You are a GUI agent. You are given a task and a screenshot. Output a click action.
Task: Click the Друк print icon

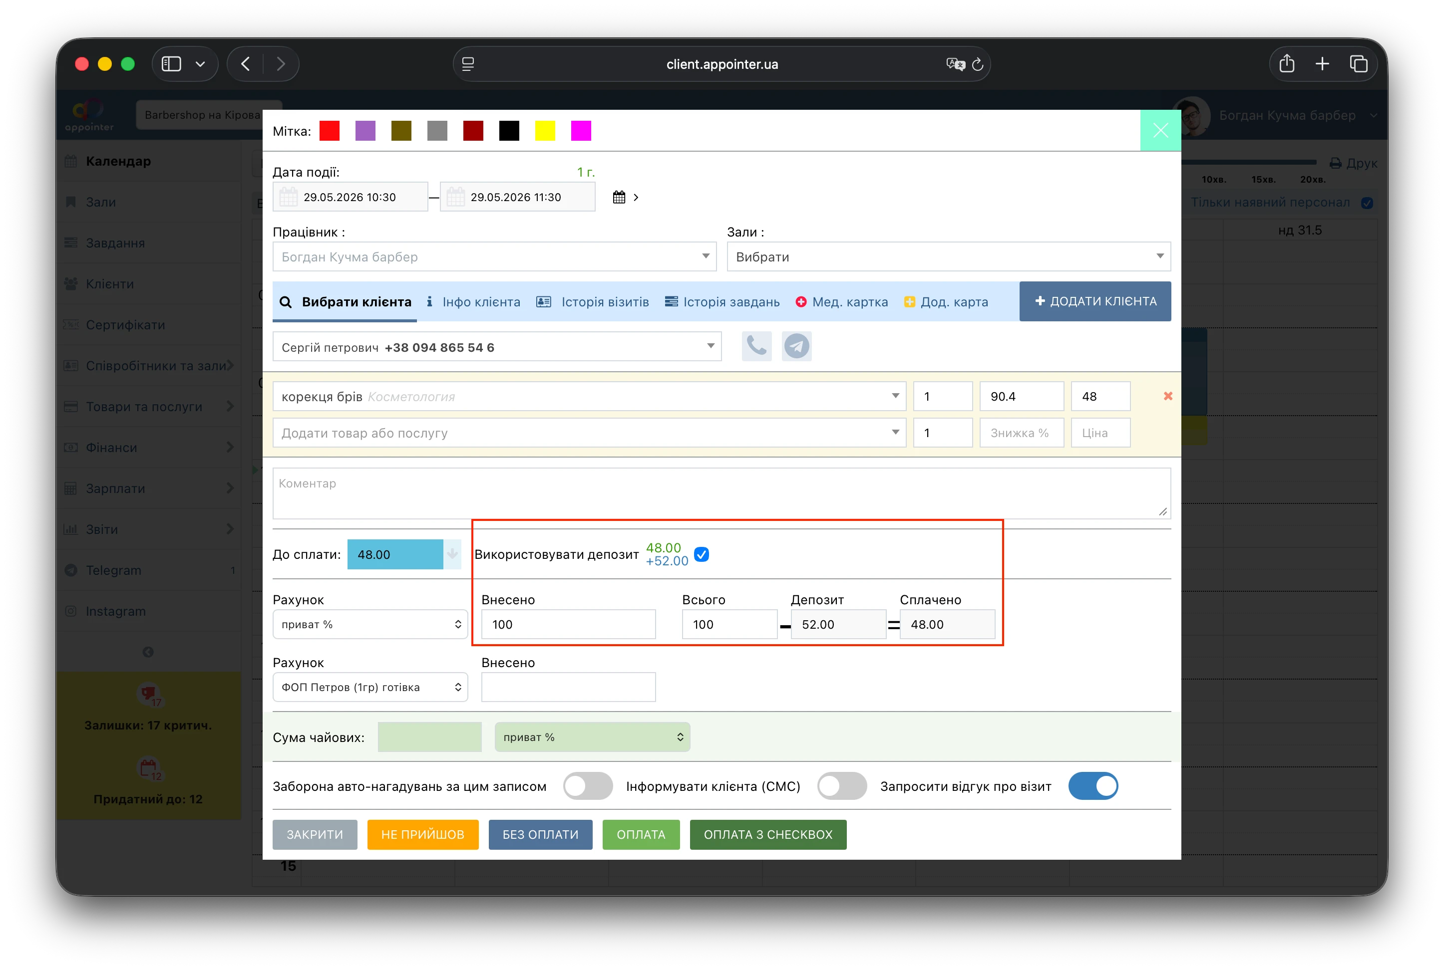[x=1336, y=163]
